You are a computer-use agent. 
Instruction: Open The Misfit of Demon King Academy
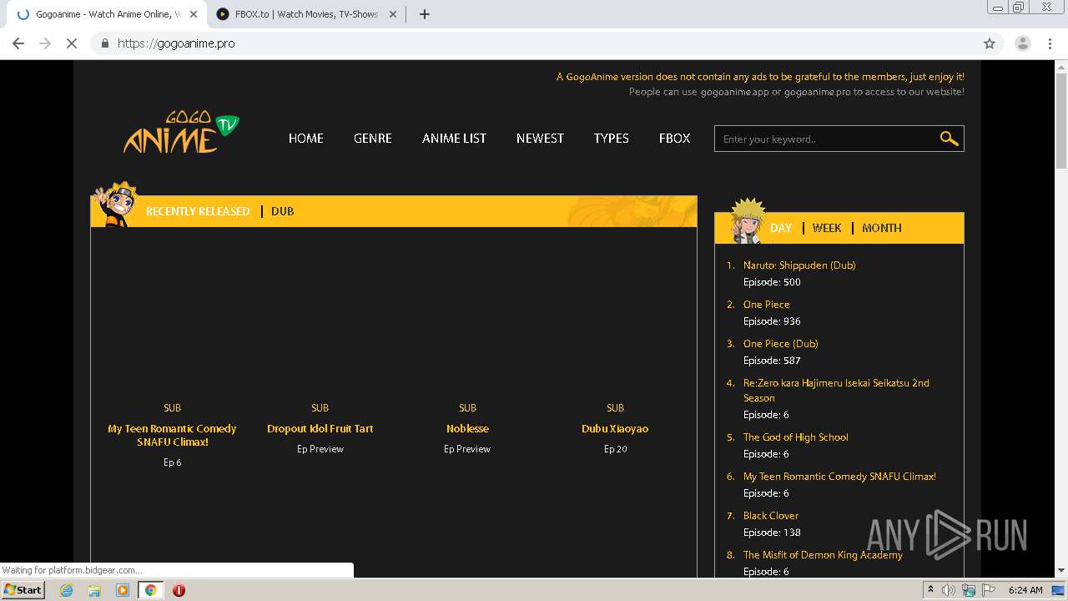click(x=823, y=554)
